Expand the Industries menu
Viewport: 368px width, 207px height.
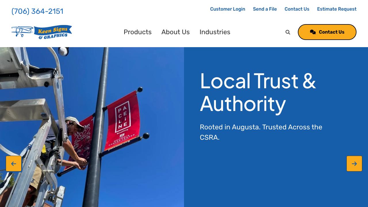click(215, 32)
